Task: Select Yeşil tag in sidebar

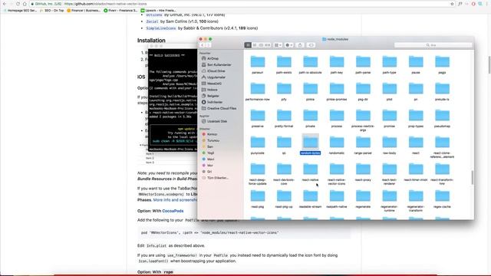Action: click(208, 153)
